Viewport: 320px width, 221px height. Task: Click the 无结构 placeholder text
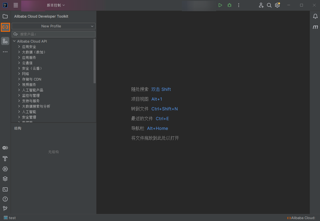pos(54,152)
